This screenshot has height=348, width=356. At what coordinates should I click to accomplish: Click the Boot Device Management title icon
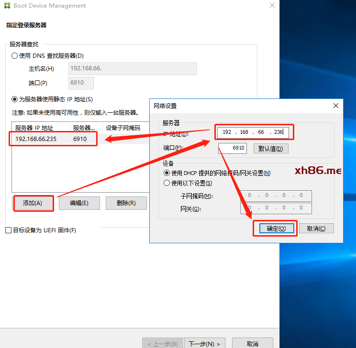point(6,6)
